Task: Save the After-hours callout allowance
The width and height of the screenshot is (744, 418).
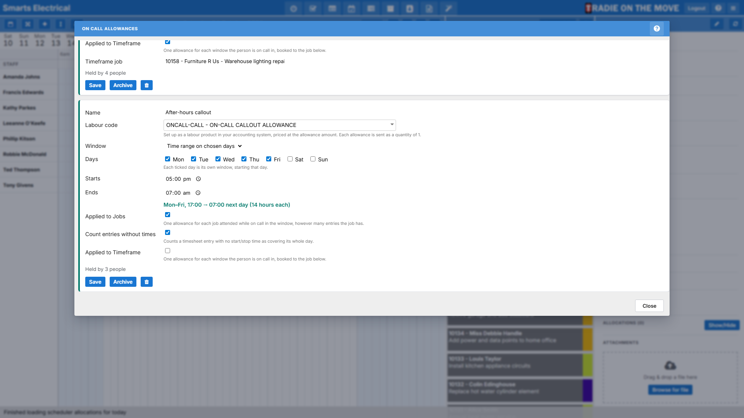Action: pos(95,282)
